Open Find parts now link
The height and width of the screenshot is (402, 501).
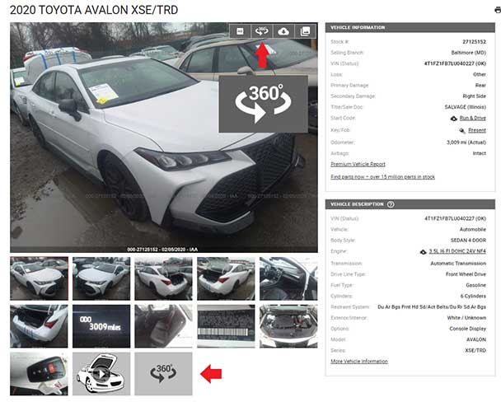tap(383, 176)
